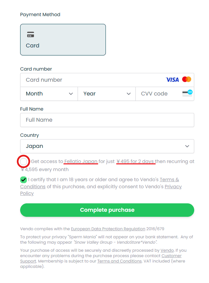
Task: Click into the Full Name field
Action: 107,120
